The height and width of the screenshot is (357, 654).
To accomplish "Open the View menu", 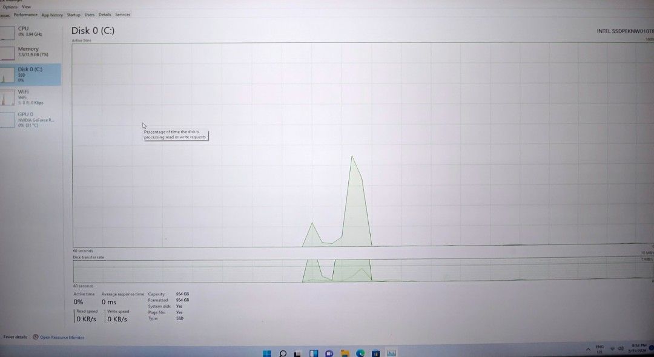I will click(x=26, y=7).
